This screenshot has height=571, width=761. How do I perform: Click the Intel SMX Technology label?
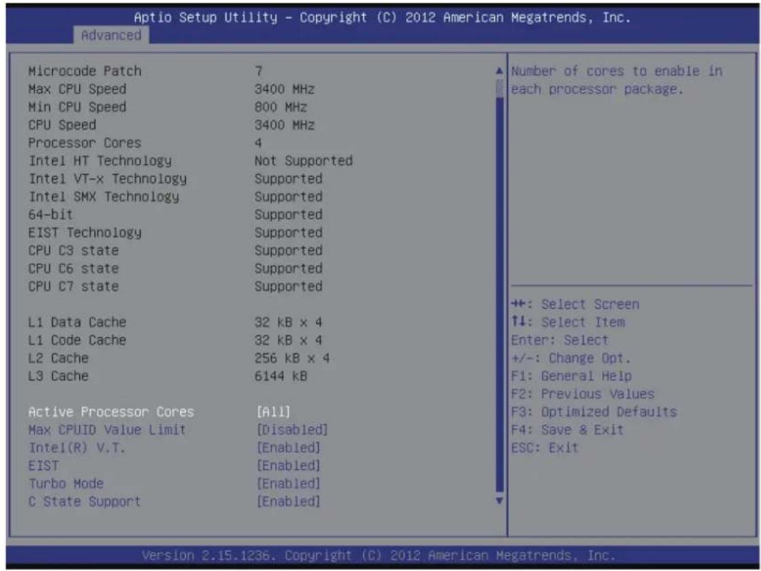(104, 197)
